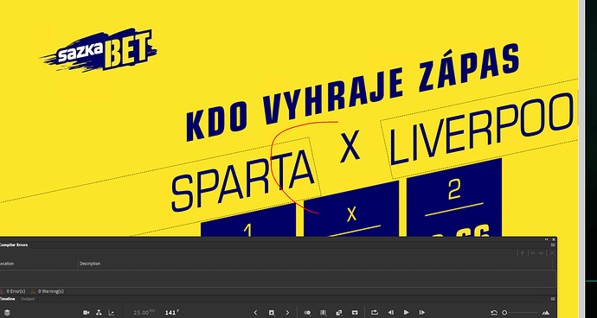
Task: Click the camera icon in the timeline
Action: click(x=86, y=313)
